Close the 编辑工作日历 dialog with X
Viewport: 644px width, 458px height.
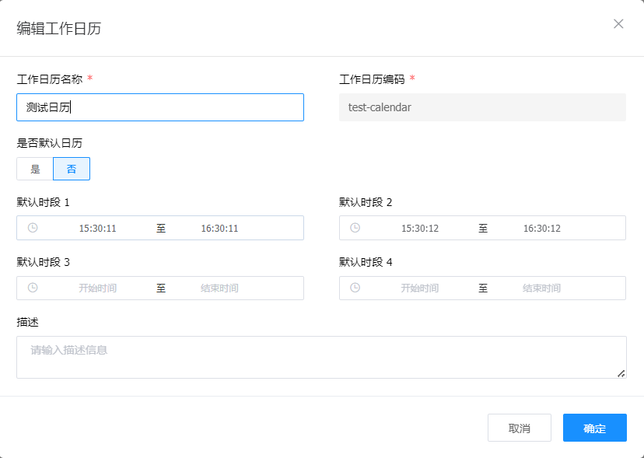(x=618, y=23)
